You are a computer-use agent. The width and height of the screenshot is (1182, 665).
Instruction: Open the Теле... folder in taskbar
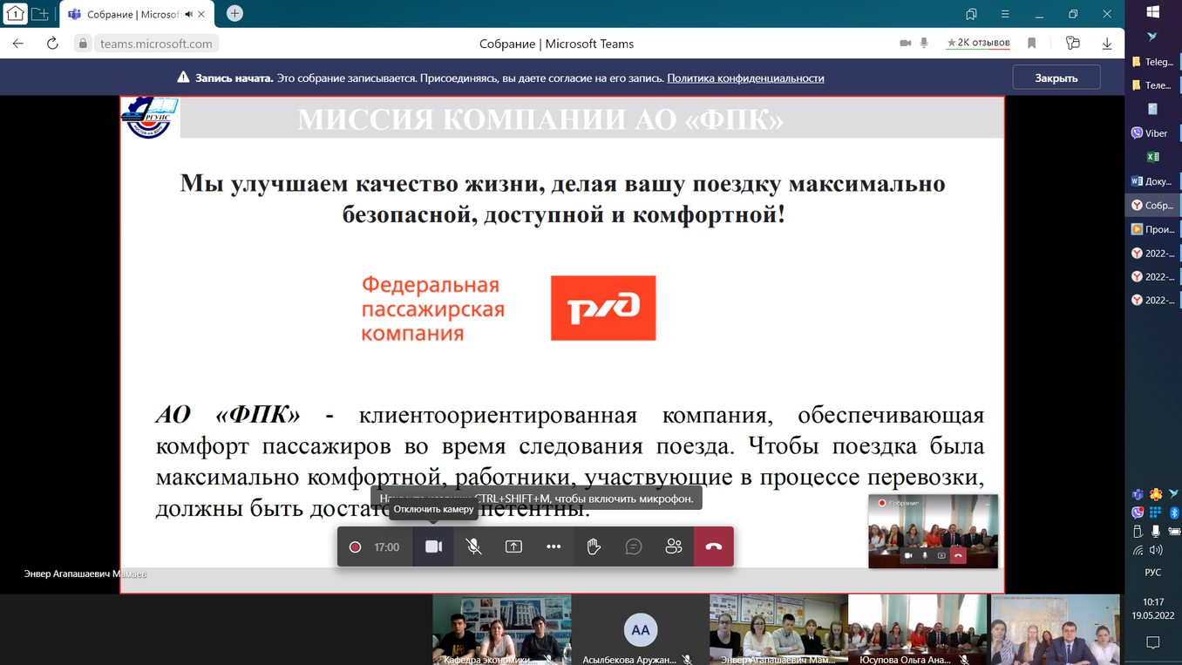pos(1153,85)
